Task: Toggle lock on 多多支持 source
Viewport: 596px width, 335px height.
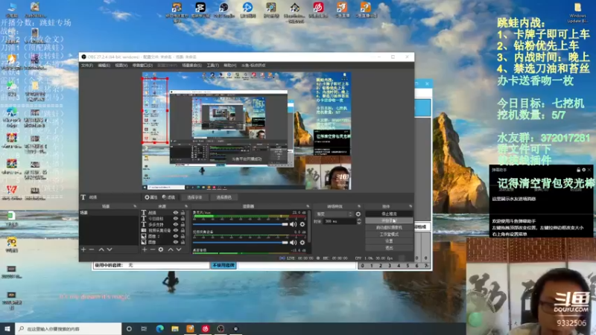Action: click(183, 225)
